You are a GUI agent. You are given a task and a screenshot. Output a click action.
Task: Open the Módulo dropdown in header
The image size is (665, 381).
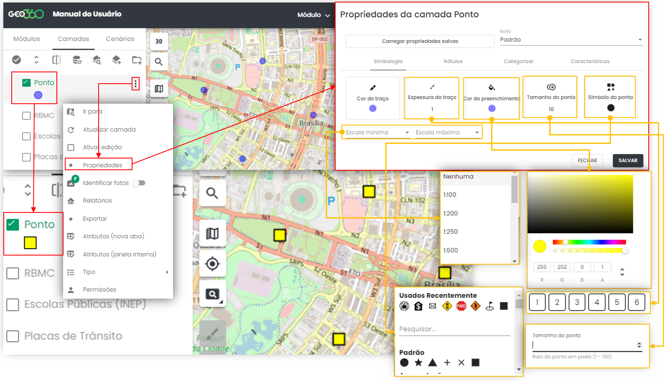(x=313, y=15)
